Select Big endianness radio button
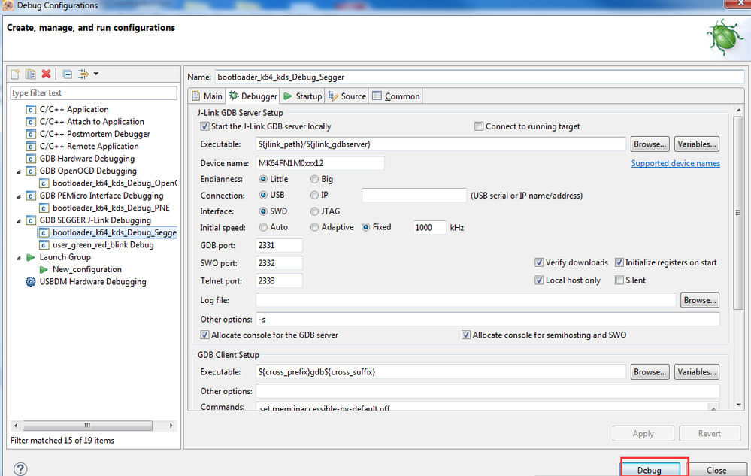 [314, 179]
